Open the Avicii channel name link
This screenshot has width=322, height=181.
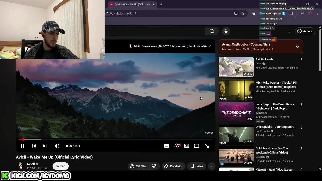pyautogui.click(x=31, y=164)
